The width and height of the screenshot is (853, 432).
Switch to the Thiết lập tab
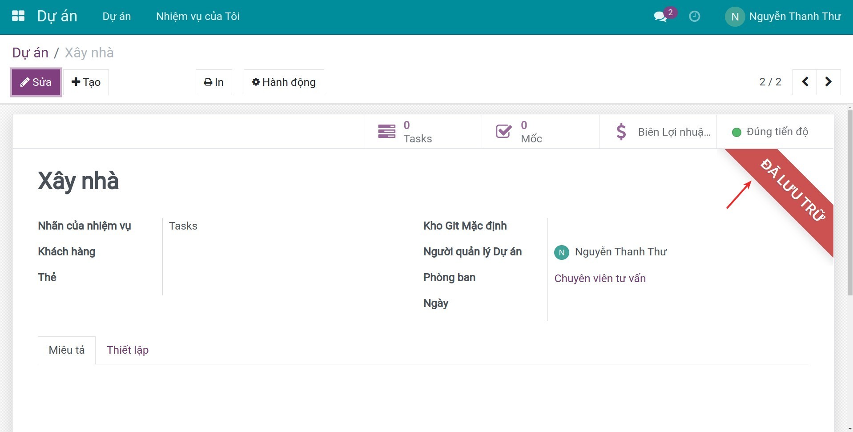(x=128, y=350)
